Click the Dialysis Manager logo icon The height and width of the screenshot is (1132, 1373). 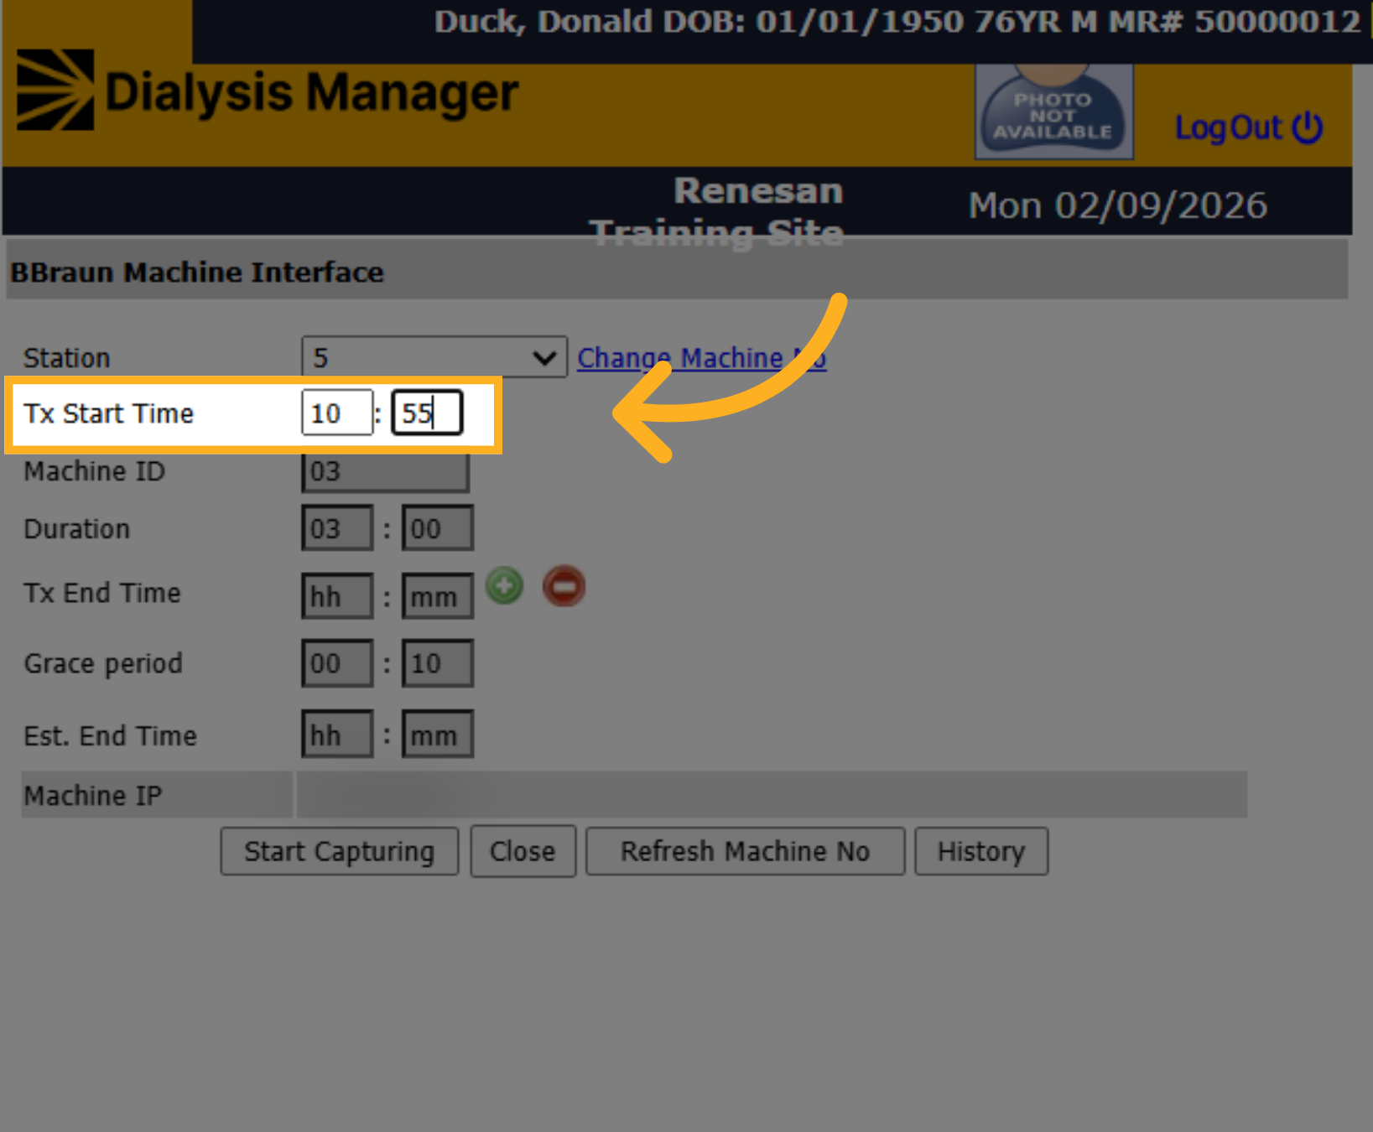(x=55, y=90)
